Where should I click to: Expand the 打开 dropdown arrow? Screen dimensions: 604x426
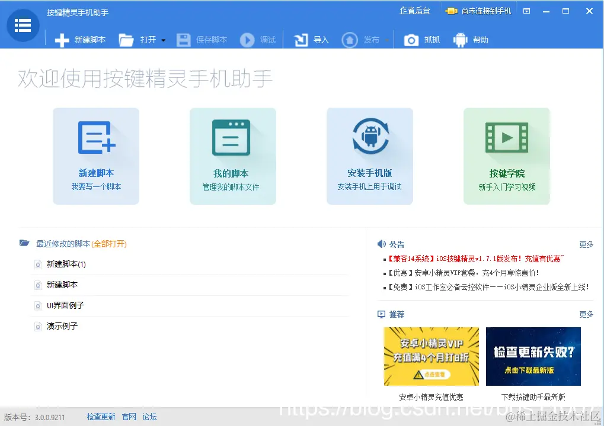pyautogui.click(x=163, y=40)
